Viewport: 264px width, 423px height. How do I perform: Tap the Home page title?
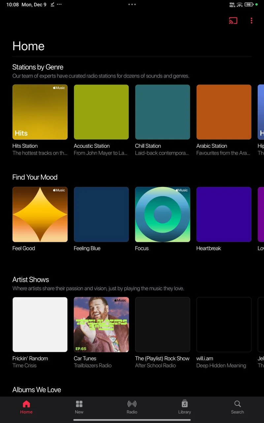28,46
